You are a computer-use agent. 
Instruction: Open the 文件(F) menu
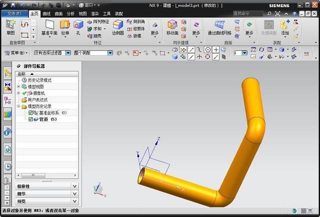[x=14, y=13]
